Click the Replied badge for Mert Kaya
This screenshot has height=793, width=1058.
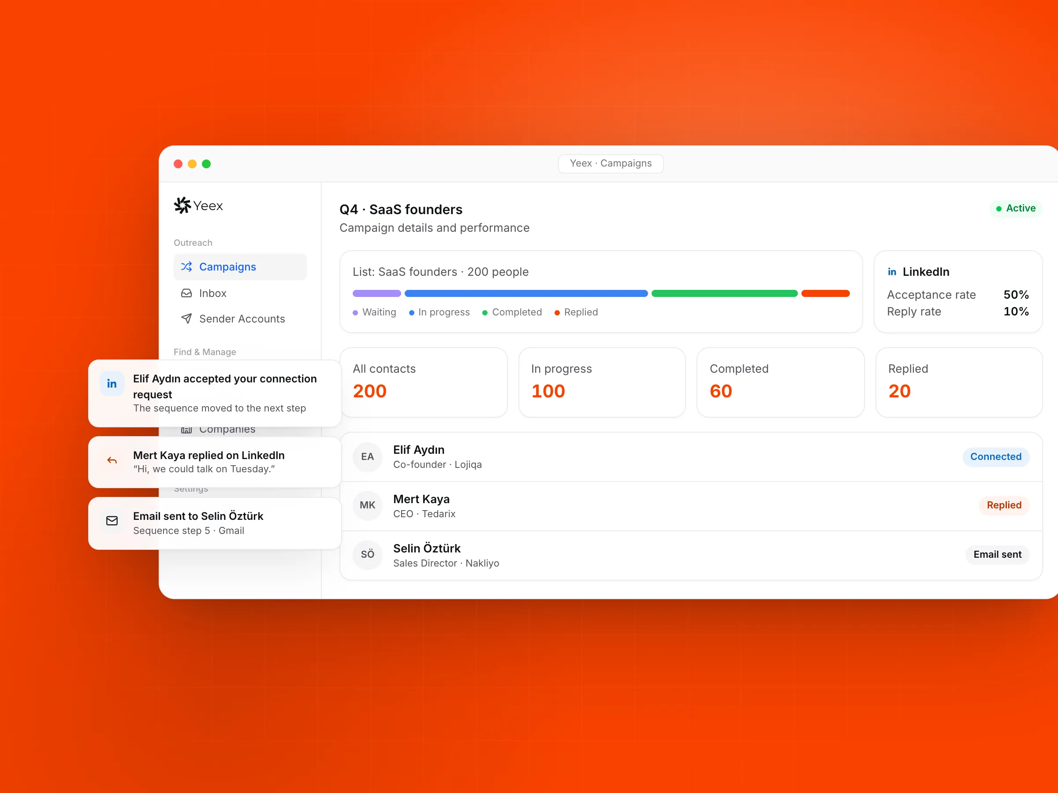click(x=1004, y=505)
